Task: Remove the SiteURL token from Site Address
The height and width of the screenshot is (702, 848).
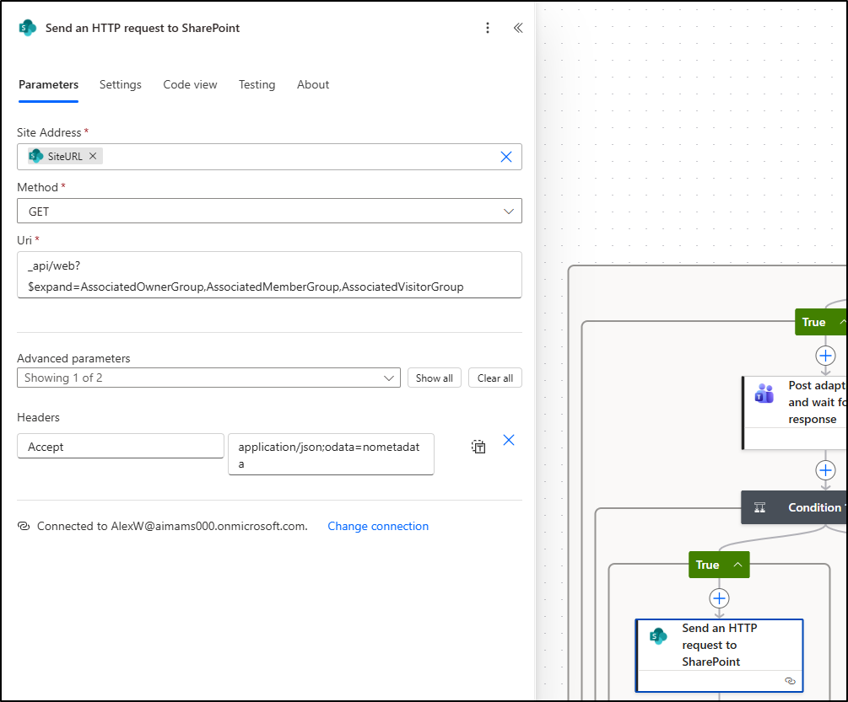Action: [93, 156]
